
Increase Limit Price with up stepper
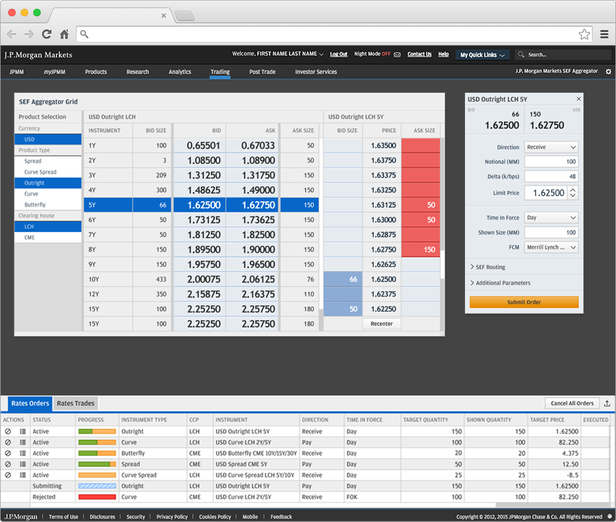pyautogui.click(x=573, y=190)
